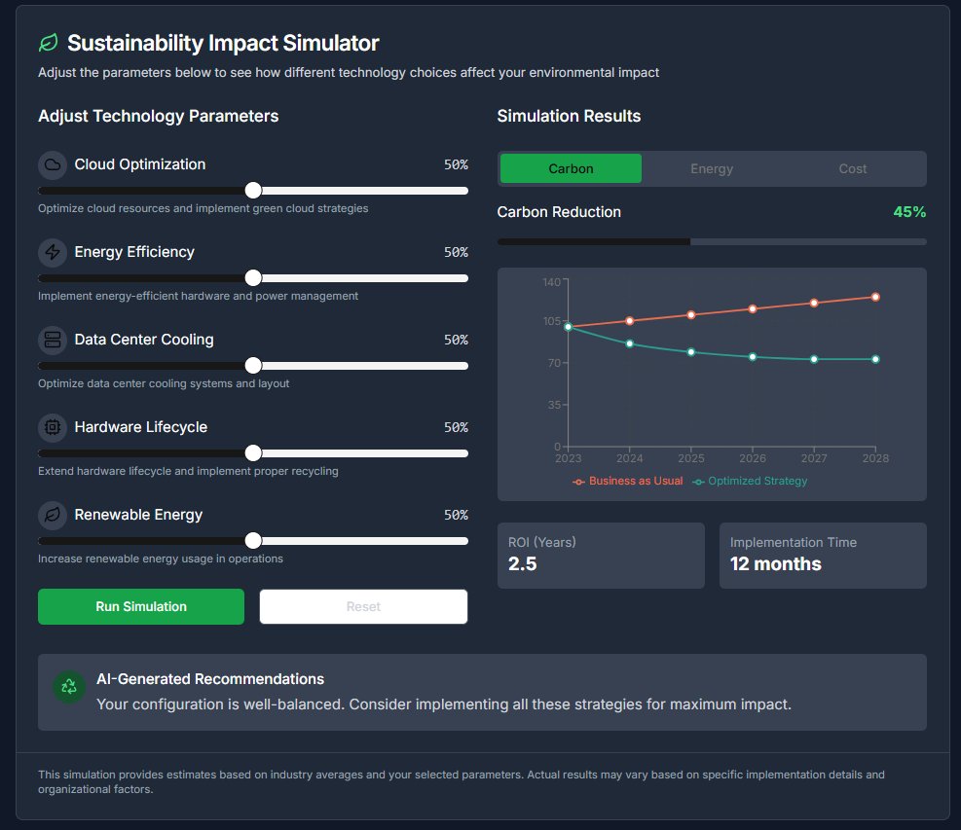Click the recycle icon in AI recommendations
This screenshot has width=961, height=830.
[69, 687]
